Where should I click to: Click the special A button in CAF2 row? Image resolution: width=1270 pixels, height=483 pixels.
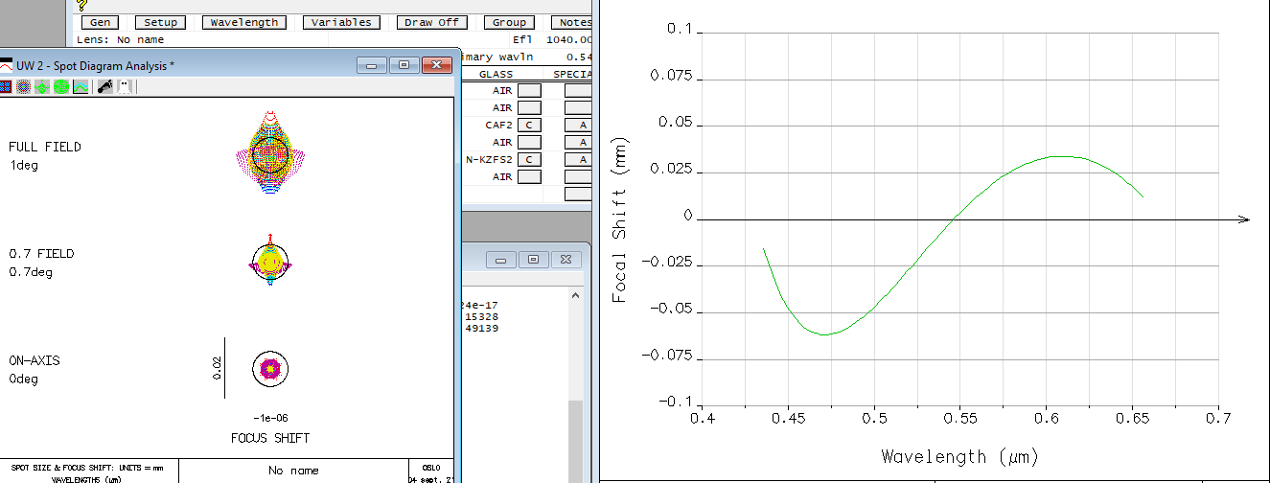[x=579, y=125]
